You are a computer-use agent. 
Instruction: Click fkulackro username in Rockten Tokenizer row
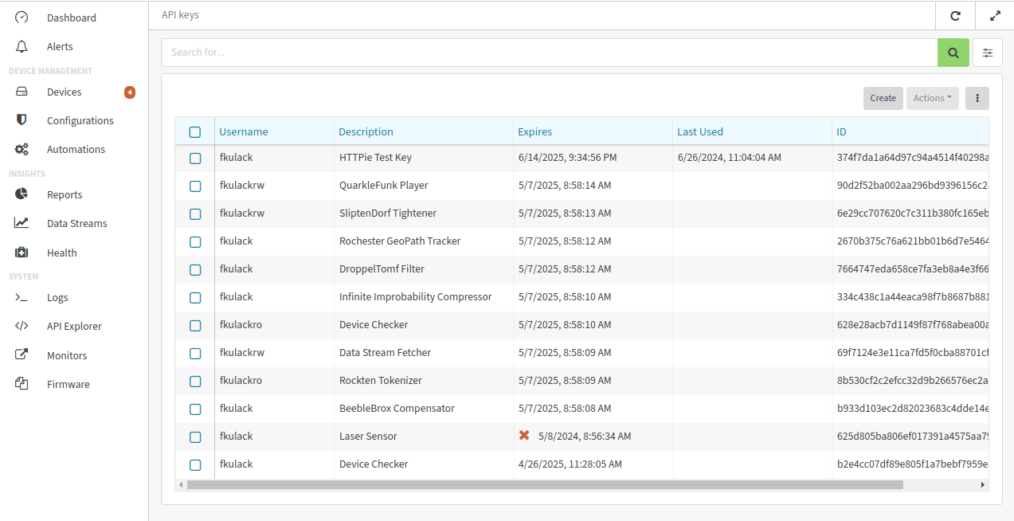[241, 380]
